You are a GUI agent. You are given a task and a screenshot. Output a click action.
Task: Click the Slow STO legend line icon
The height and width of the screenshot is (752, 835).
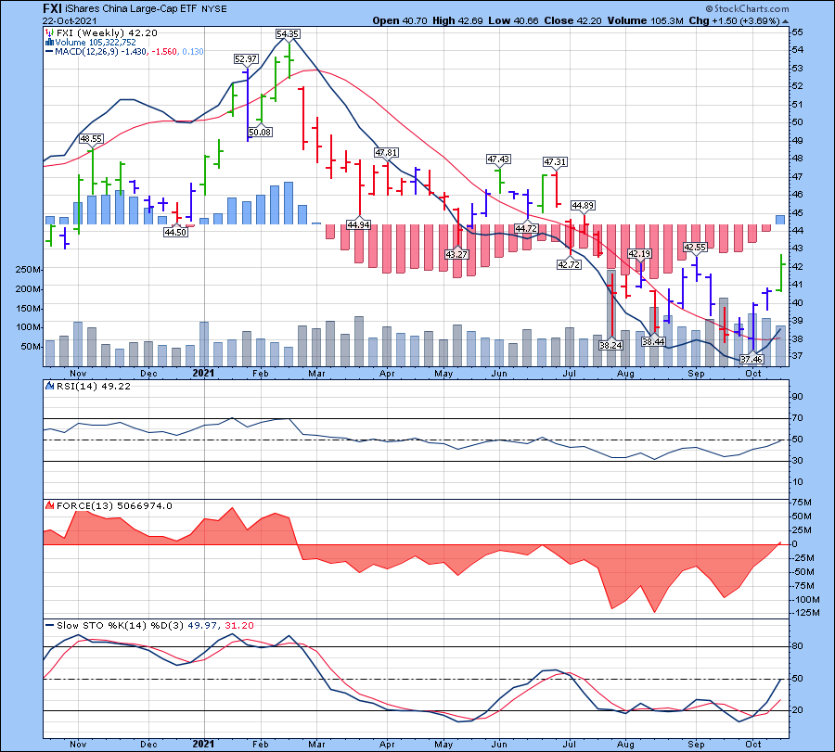(x=49, y=626)
